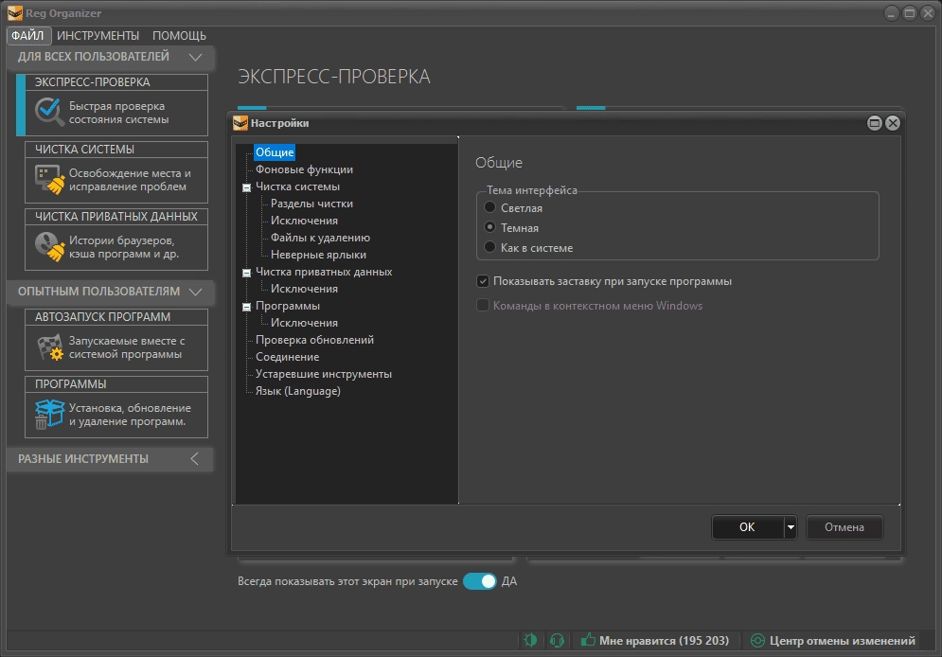This screenshot has width=942, height=657.
Task: Click the undo center circular icon
Action: [x=757, y=641]
